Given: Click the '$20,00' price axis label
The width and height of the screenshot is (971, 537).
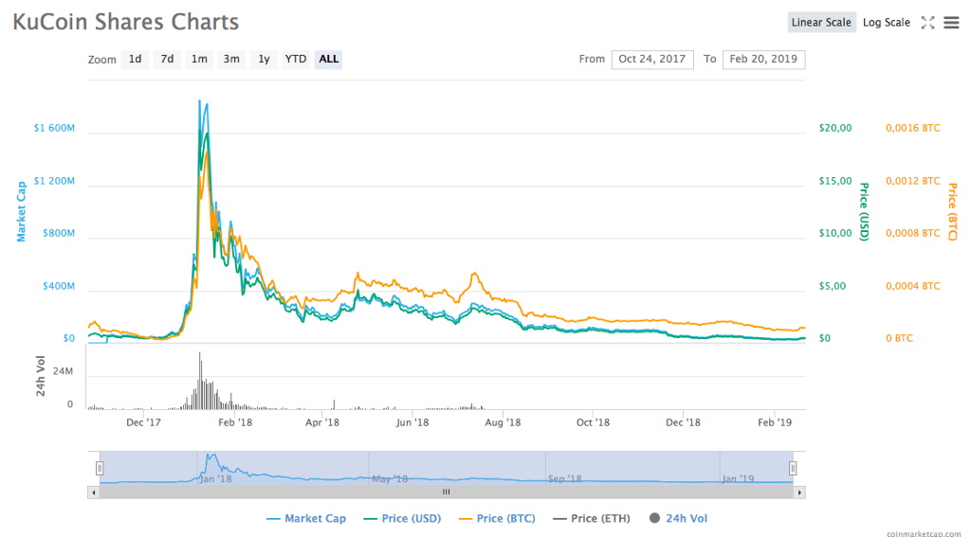Looking at the screenshot, I should pos(835,128).
